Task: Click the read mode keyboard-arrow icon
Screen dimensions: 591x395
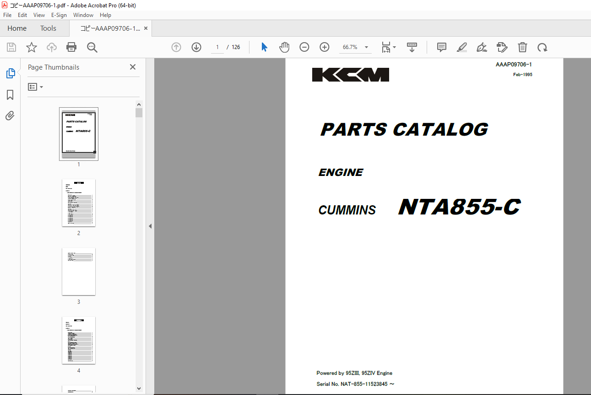Action: 412,47
